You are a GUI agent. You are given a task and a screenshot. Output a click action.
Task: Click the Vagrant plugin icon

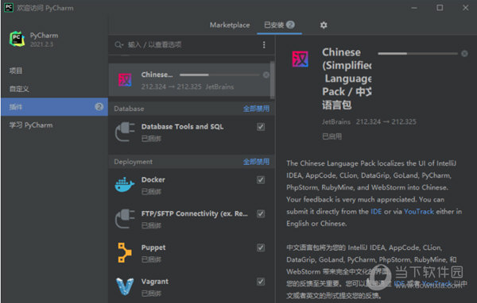pyautogui.click(x=125, y=286)
